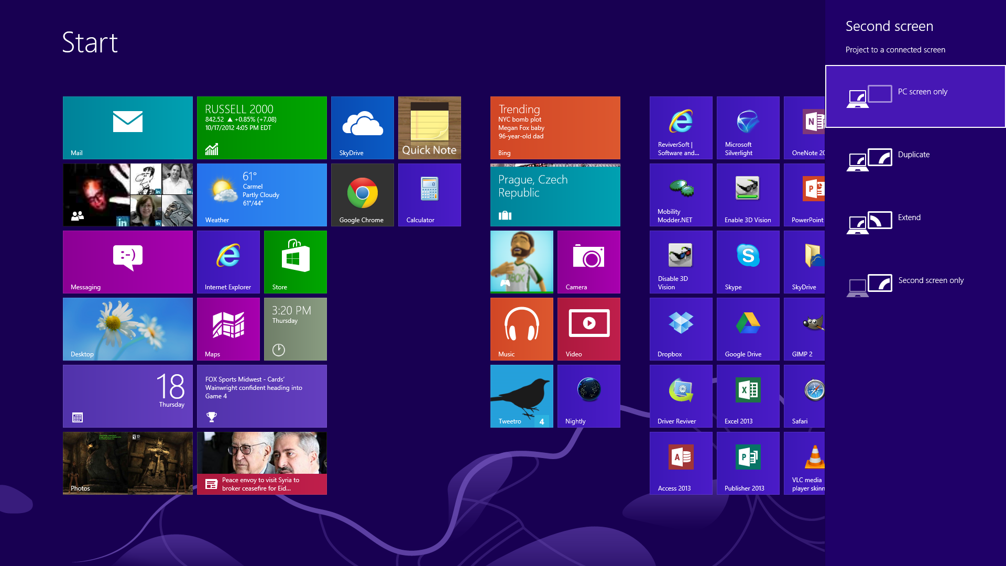Open the Windows Store tile
The width and height of the screenshot is (1006, 566).
click(296, 262)
